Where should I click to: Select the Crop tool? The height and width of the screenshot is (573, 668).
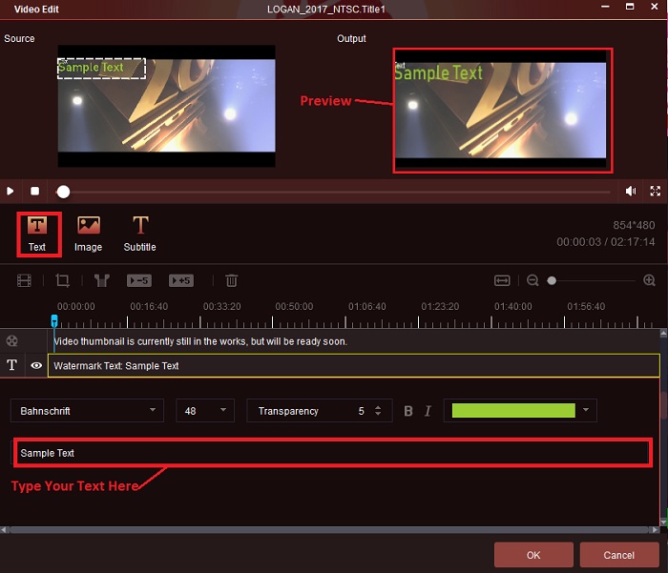[x=63, y=280]
